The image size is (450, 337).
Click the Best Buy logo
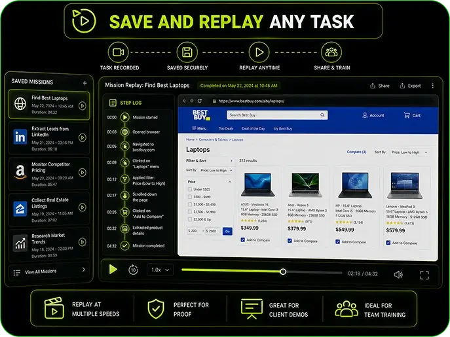[201, 115]
